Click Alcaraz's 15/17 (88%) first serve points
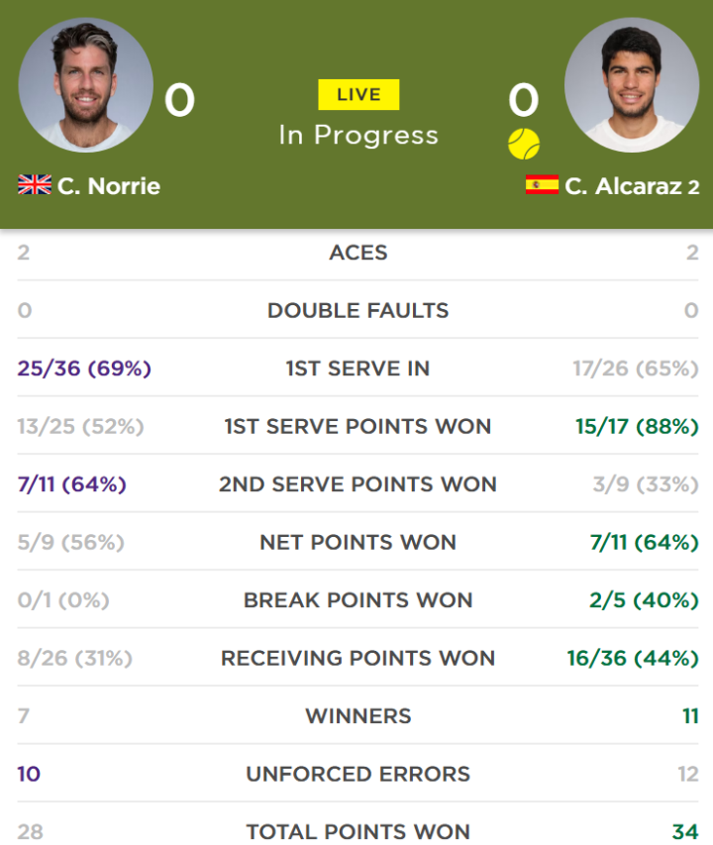This screenshot has width=713, height=845. [x=637, y=427]
